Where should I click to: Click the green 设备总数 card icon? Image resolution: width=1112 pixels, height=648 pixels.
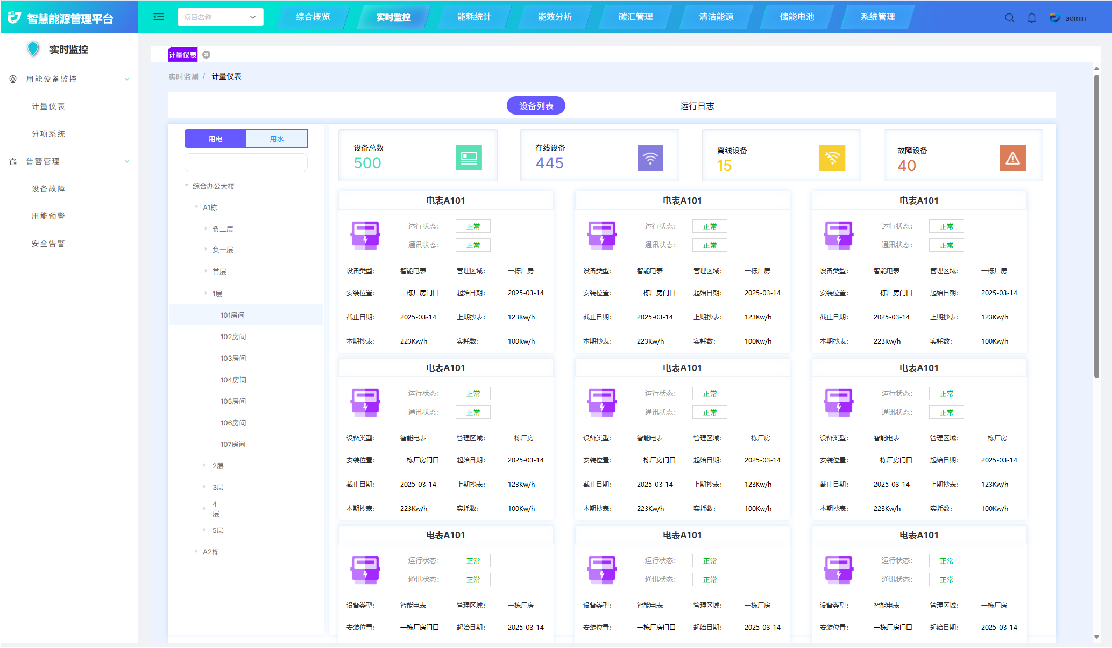coord(469,158)
